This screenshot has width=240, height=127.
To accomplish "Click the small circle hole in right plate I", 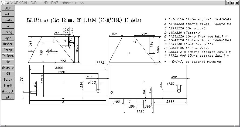I will coord(112,92).
